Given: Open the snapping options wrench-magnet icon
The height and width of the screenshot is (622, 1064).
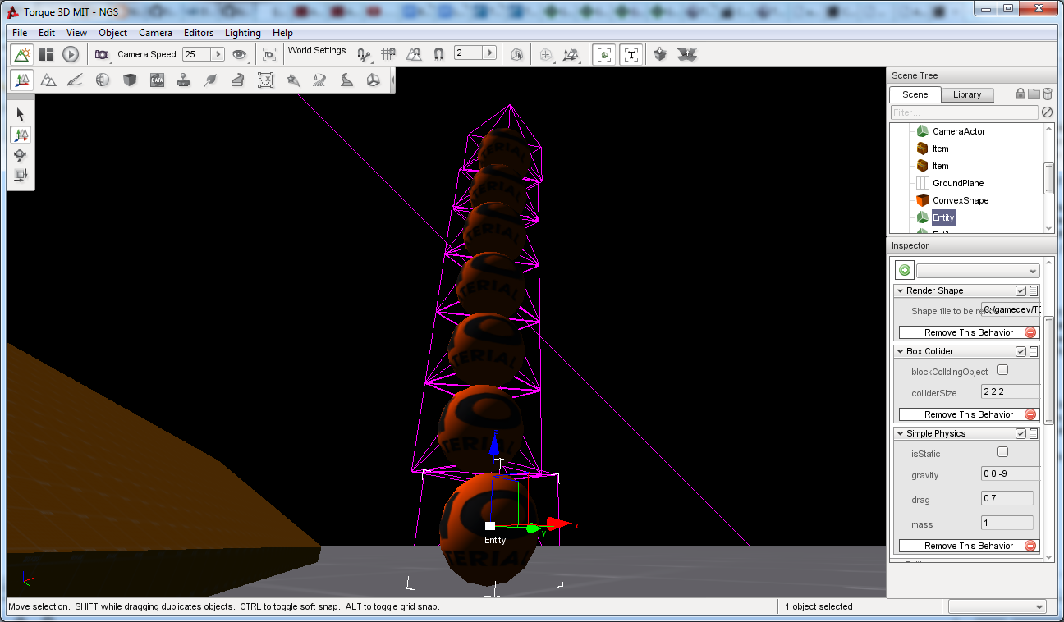Looking at the screenshot, I should click(364, 54).
